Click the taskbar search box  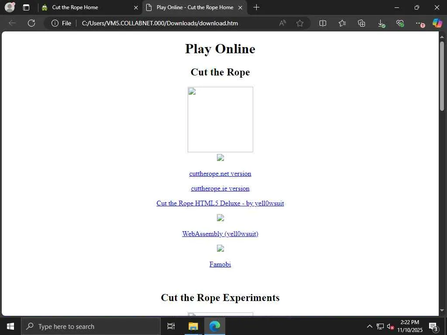pyautogui.click(x=91, y=326)
